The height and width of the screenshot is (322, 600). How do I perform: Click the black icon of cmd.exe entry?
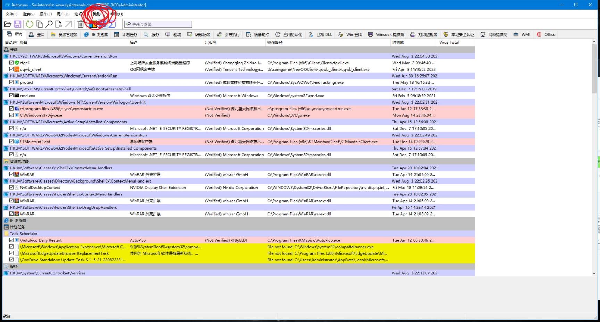coord(17,96)
